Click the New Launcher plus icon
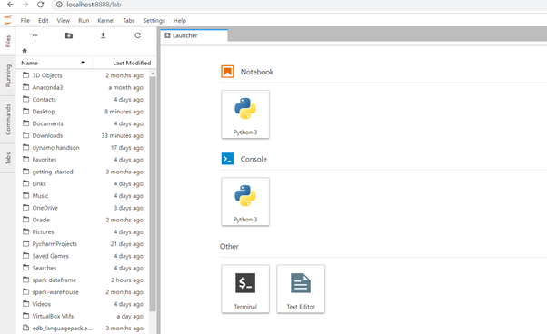 pyautogui.click(x=35, y=35)
